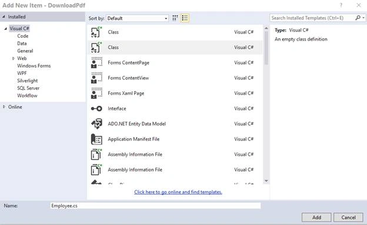The image size is (367, 225).
Task: Click the search magnifier icon
Action: (358, 18)
